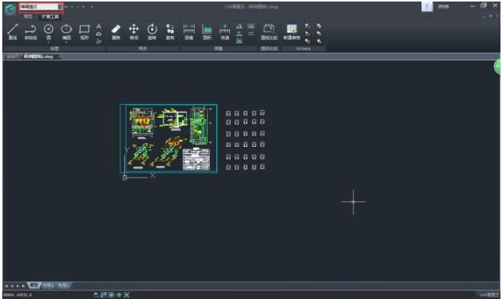Select the Polyline (多段线) tool
Viewport: 502px width, 299px height.
(31, 31)
